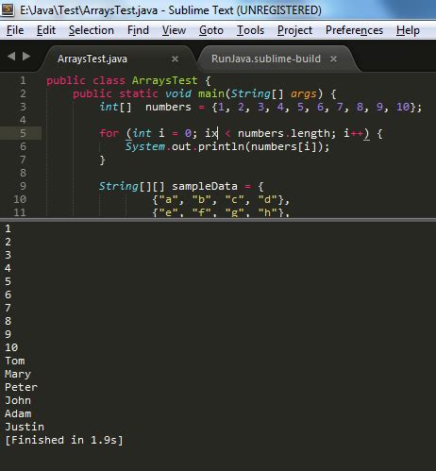This screenshot has width=436, height=471.
Task: Click 'for' keyword on line 5
Action: (109, 133)
